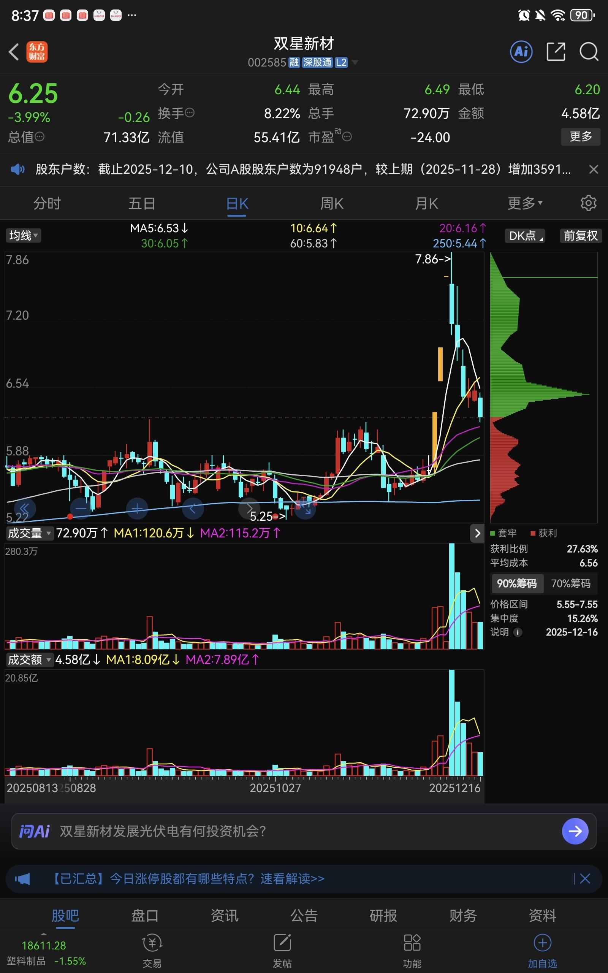This screenshot has height=973, width=608.
Task: Select the 日K tab
Action: [237, 203]
